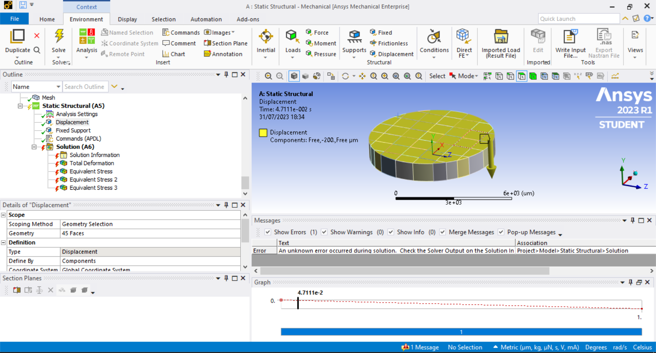Open the Loads icon in ribbon
Screen dimensions: 656x353
point(293,36)
